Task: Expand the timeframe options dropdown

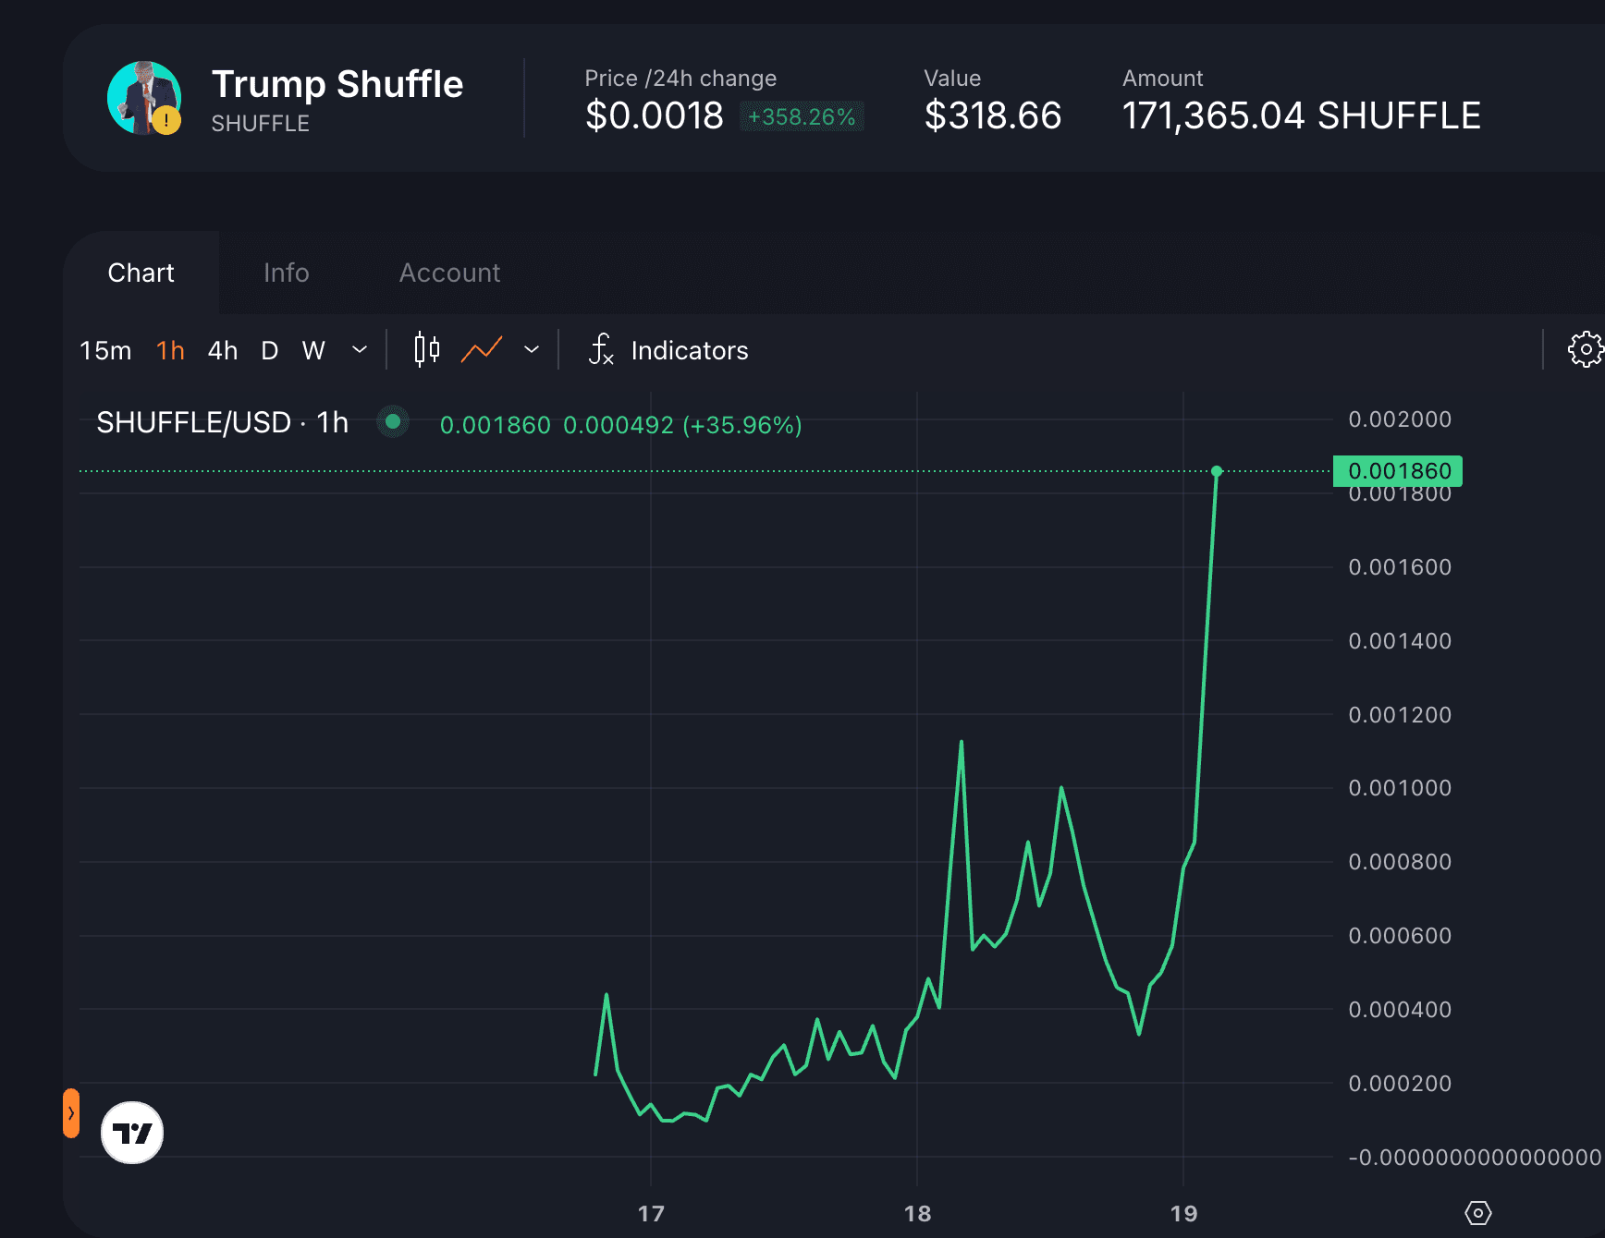Action: [x=360, y=350]
